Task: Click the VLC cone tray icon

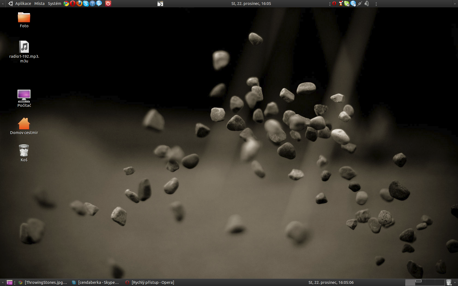Action: pyautogui.click(x=341, y=4)
